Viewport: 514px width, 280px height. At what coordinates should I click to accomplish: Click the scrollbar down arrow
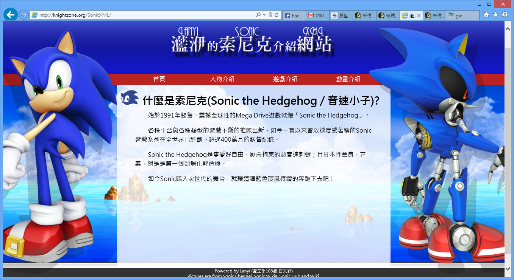tap(508, 269)
